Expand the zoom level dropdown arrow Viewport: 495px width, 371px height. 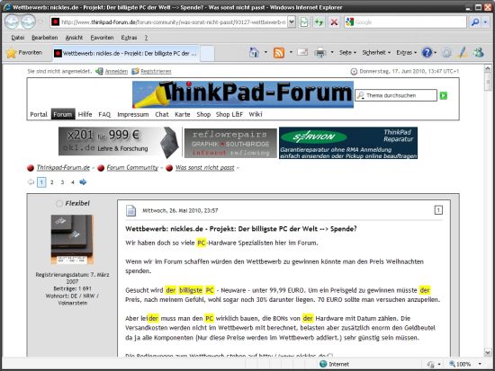click(480, 364)
